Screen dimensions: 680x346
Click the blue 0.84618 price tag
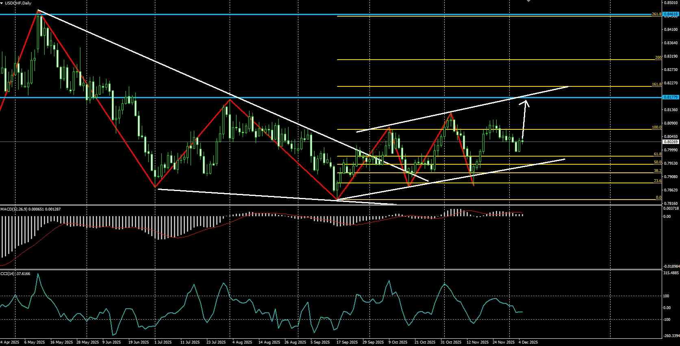tap(671, 15)
